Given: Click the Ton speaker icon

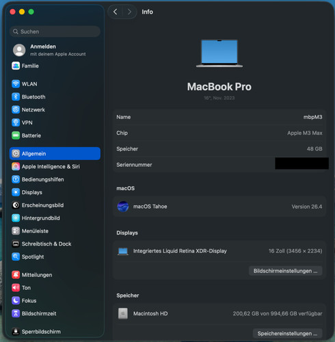Looking at the screenshot, I should pyautogui.click(x=16, y=288).
